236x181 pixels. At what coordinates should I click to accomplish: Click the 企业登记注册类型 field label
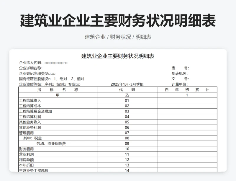click(34, 74)
